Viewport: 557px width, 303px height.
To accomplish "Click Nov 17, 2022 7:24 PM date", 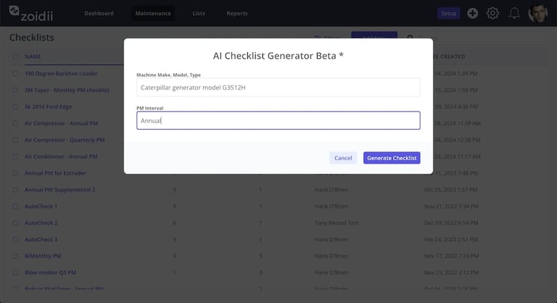I will tap(451, 256).
